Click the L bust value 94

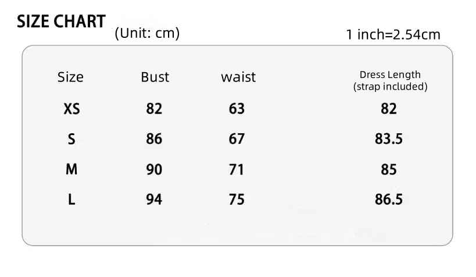coord(154,200)
